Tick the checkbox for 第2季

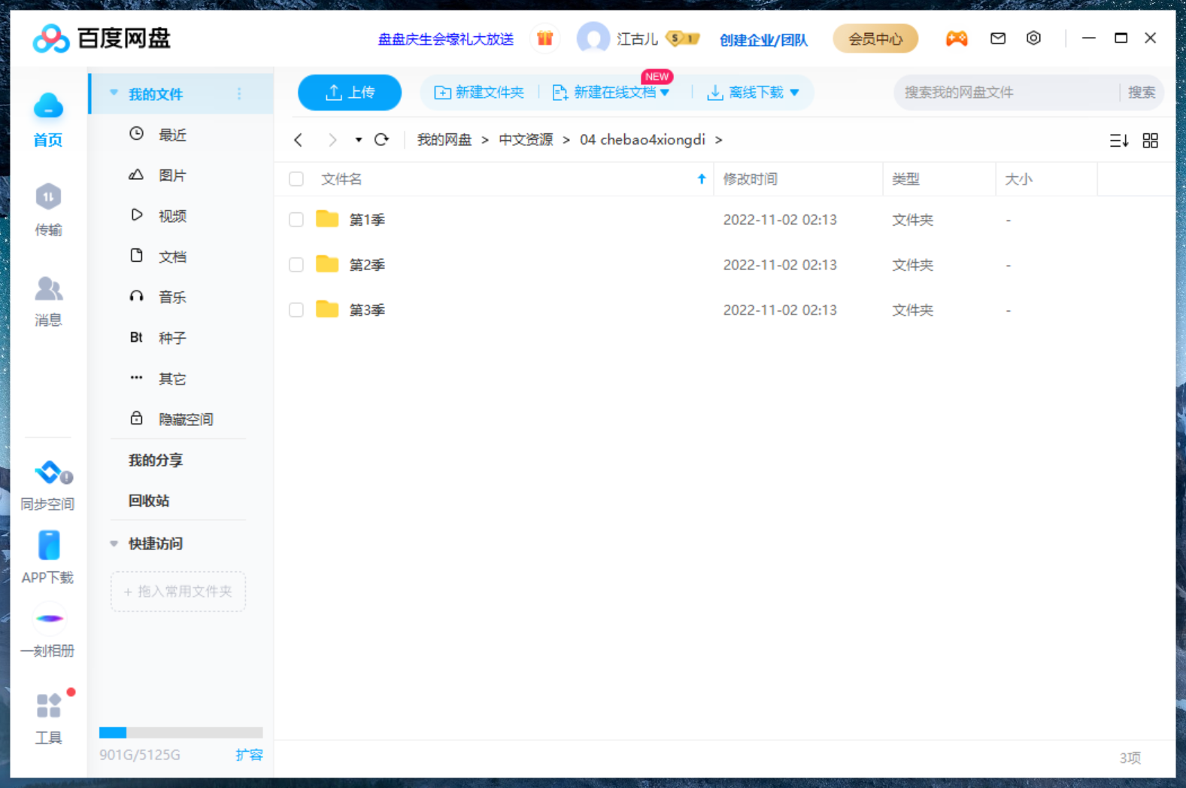[x=296, y=265]
